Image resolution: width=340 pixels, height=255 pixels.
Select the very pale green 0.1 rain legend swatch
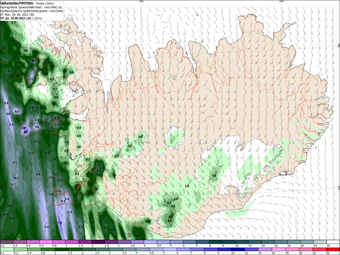(7, 249)
